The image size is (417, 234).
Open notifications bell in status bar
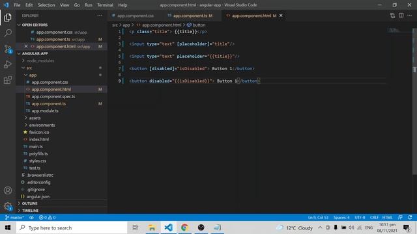tap(410, 217)
